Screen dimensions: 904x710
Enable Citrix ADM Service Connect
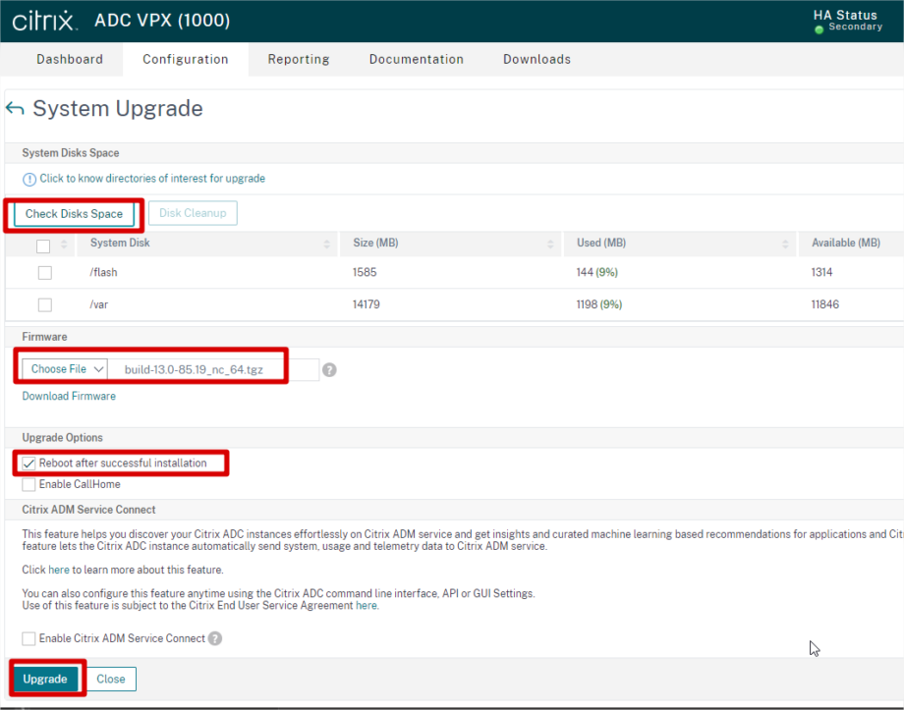(28, 638)
